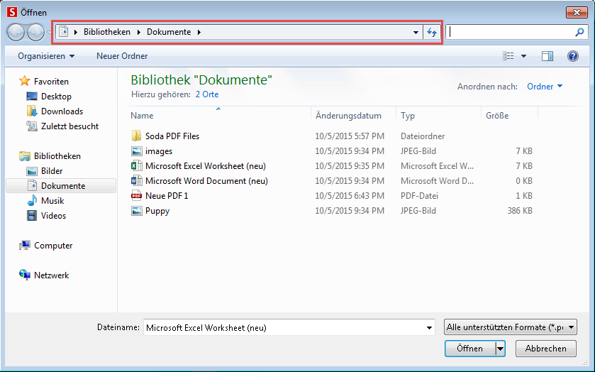Click the Dateiordner type cell
This screenshot has width=595, height=372.
click(423, 136)
